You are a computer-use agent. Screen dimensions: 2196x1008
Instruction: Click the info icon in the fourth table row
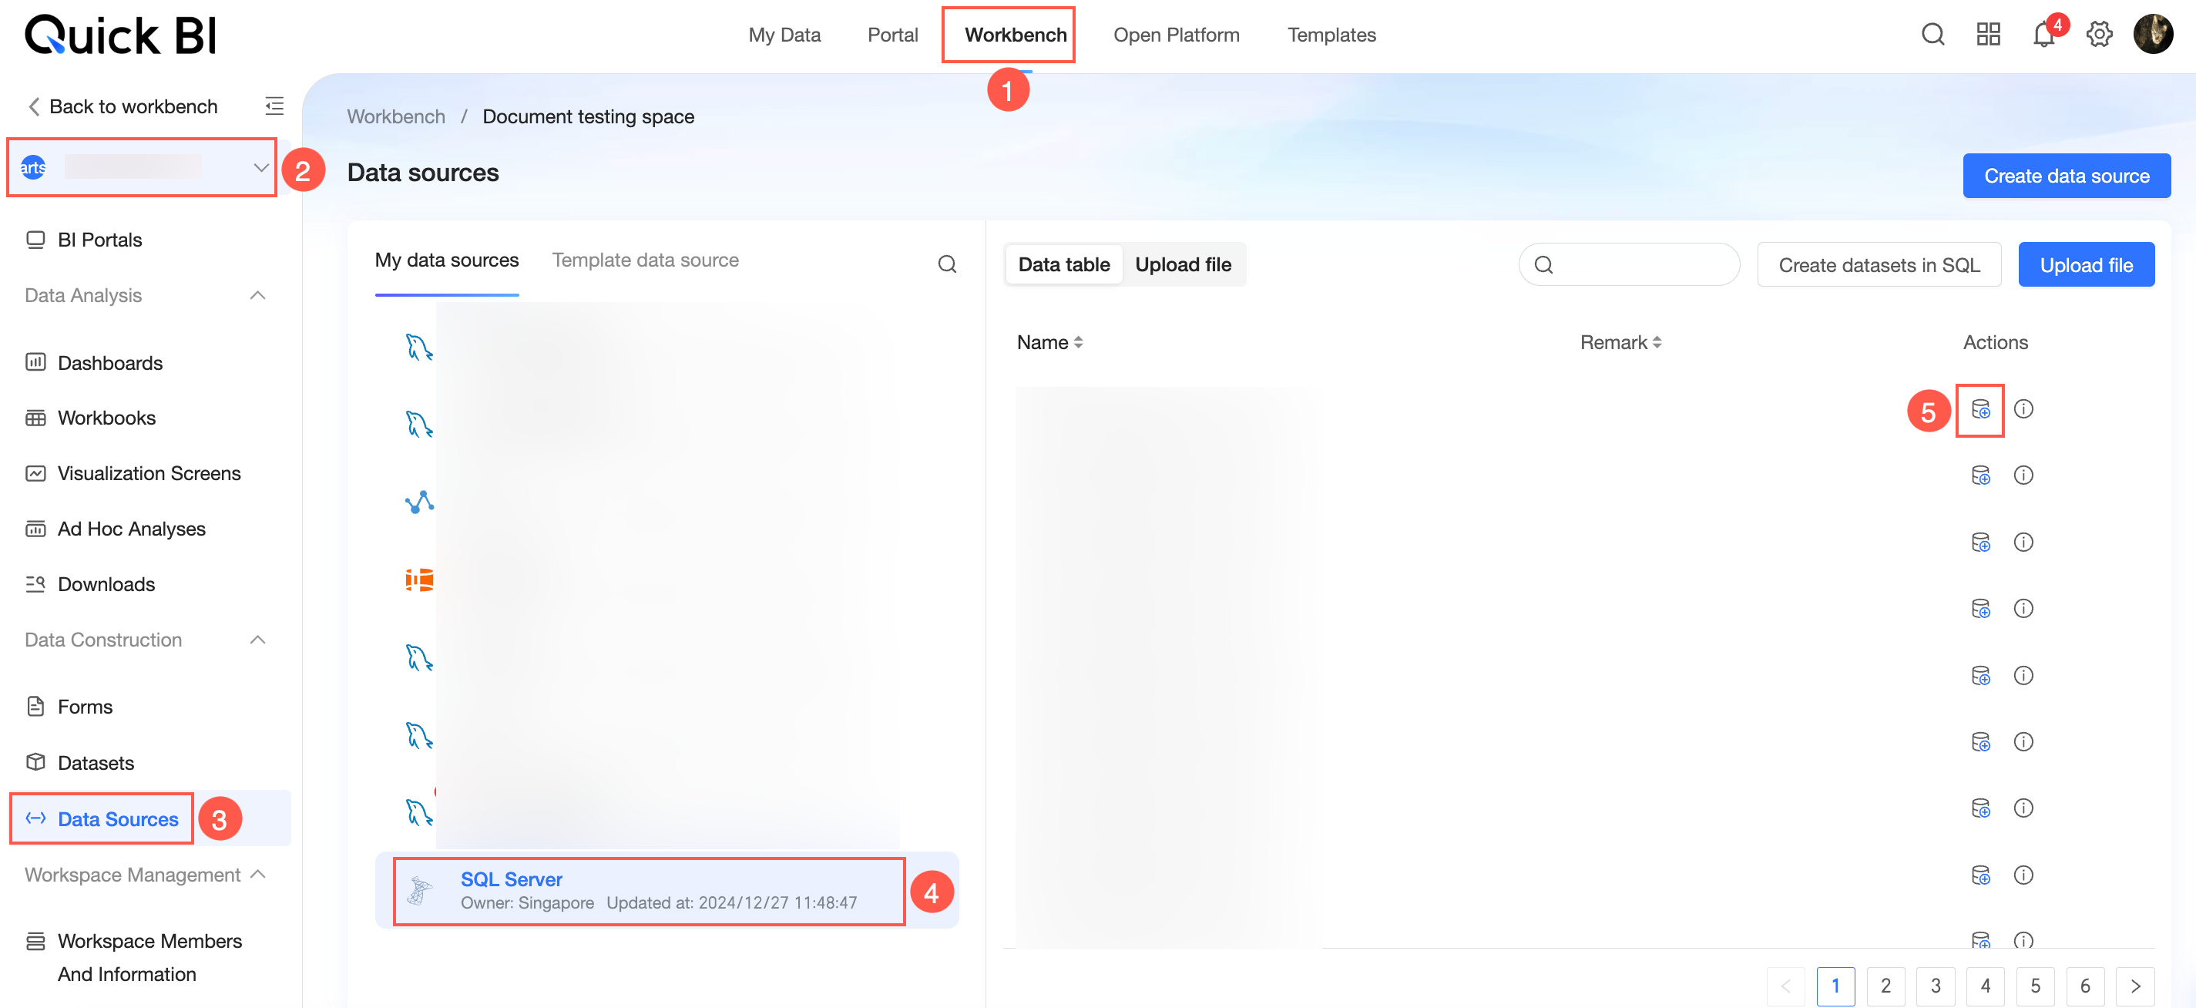pos(2023,609)
